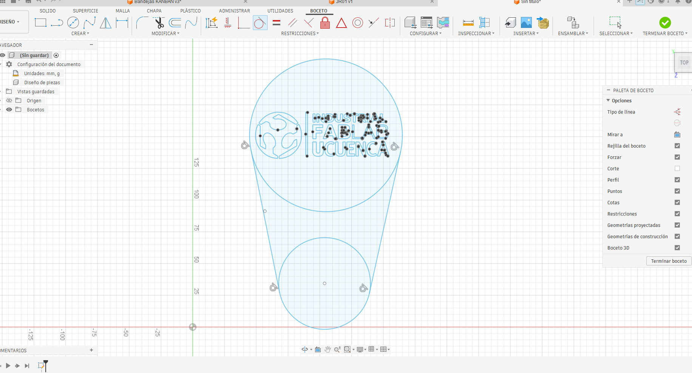The width and height of the screenshot is (692, 373).
Task: Open the RESTRICCIONES dropdown menu
Action: tap(300, 34)
